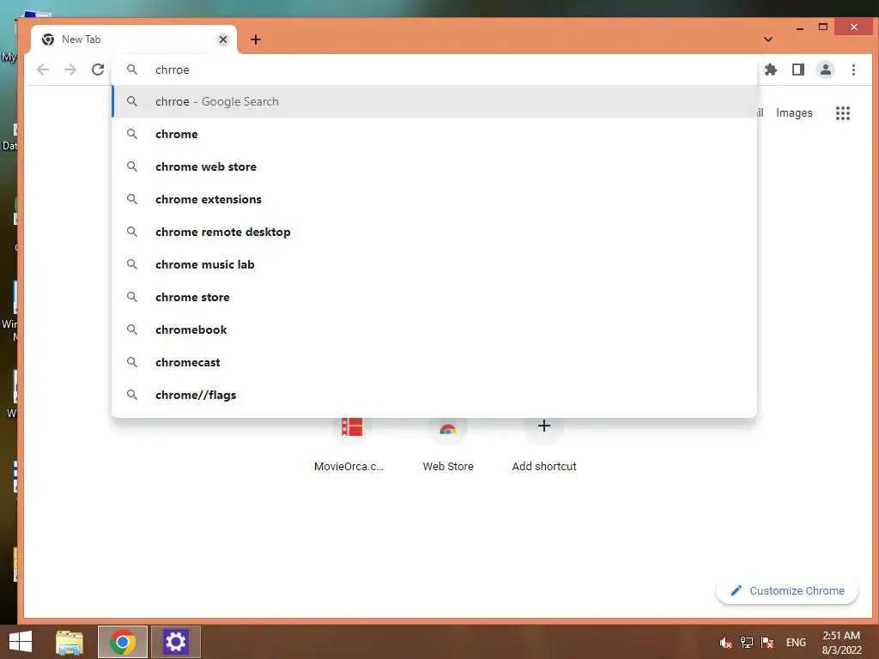
Task: Open the Web Store shortcut
Action: pyautogui.click(x=448, y=445)
